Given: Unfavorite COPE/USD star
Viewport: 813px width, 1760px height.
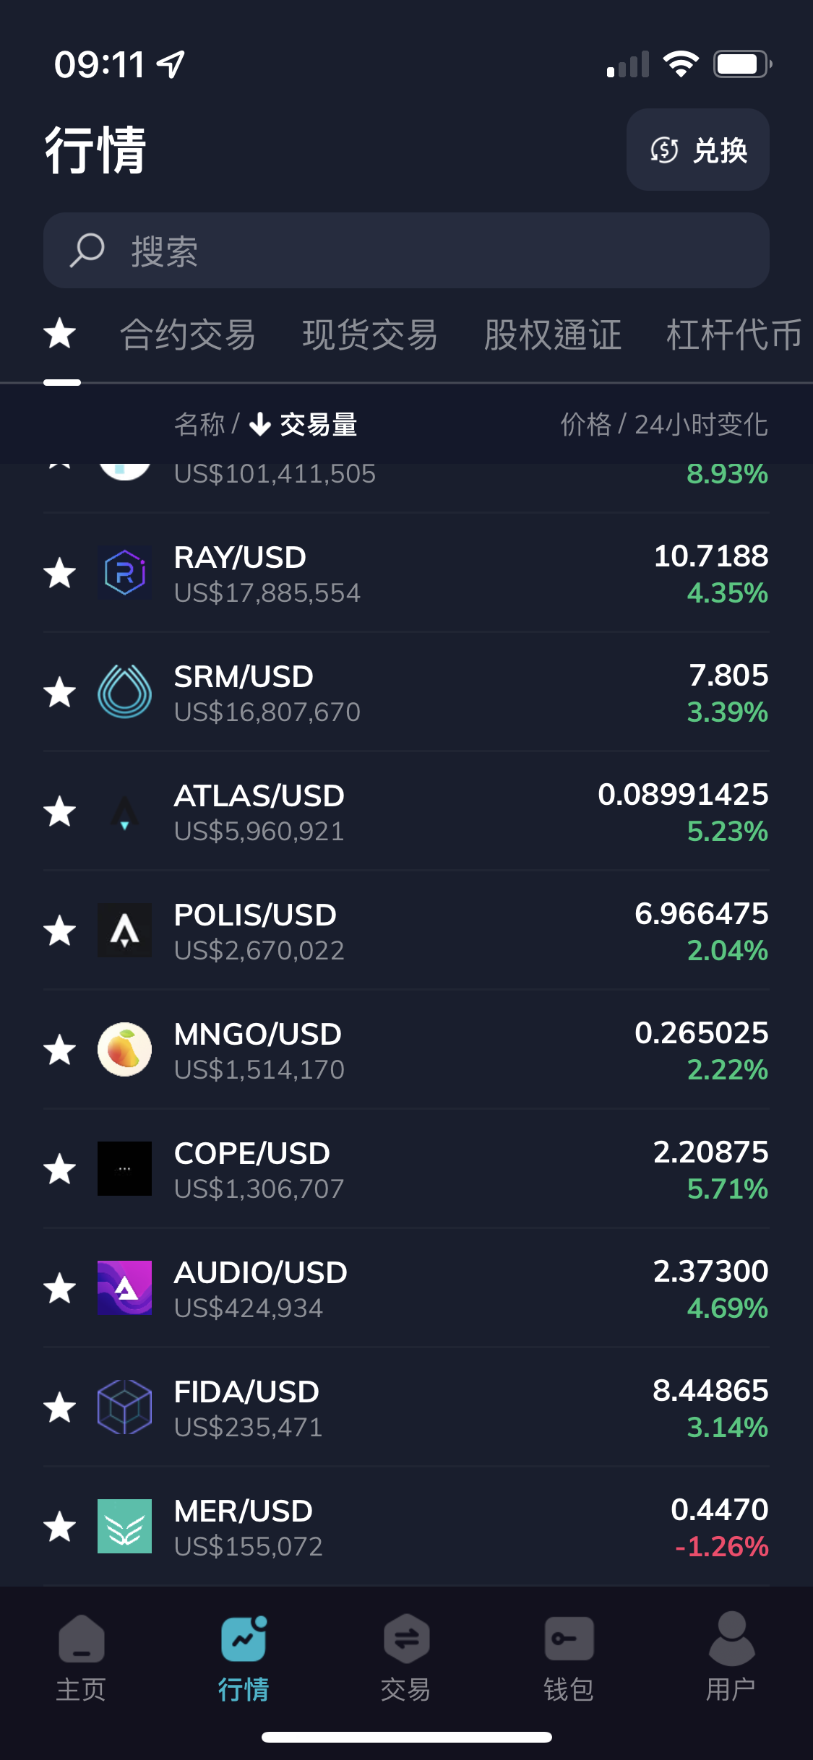Looking at the screenshot, I should (x=60, y=1169).
